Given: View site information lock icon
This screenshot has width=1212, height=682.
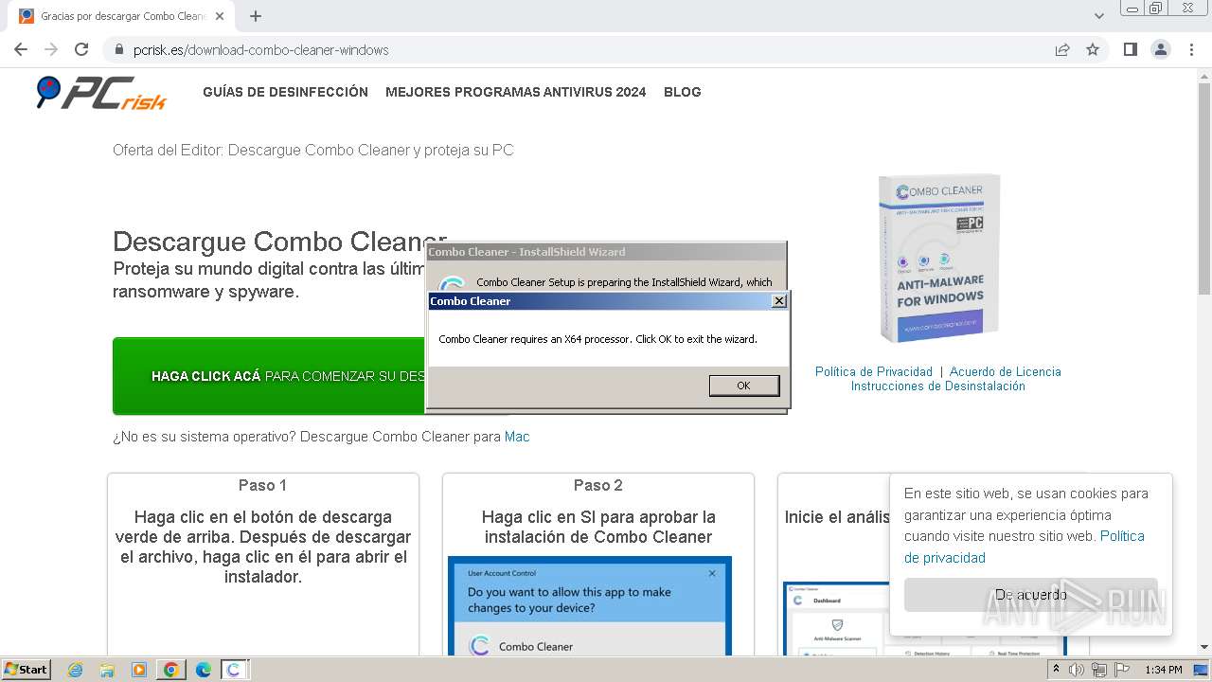Looking at the screenshot, I should pos(119,49).
